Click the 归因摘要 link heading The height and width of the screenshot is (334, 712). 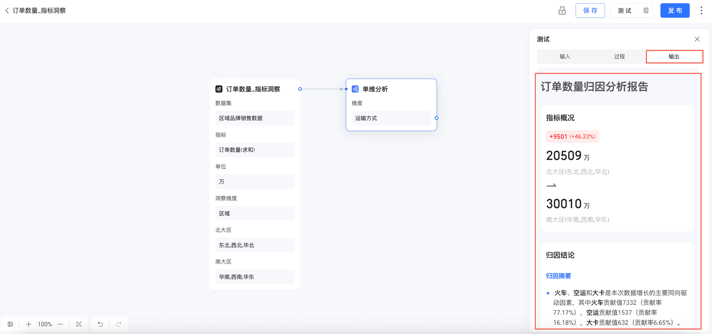tap(558, 276)
